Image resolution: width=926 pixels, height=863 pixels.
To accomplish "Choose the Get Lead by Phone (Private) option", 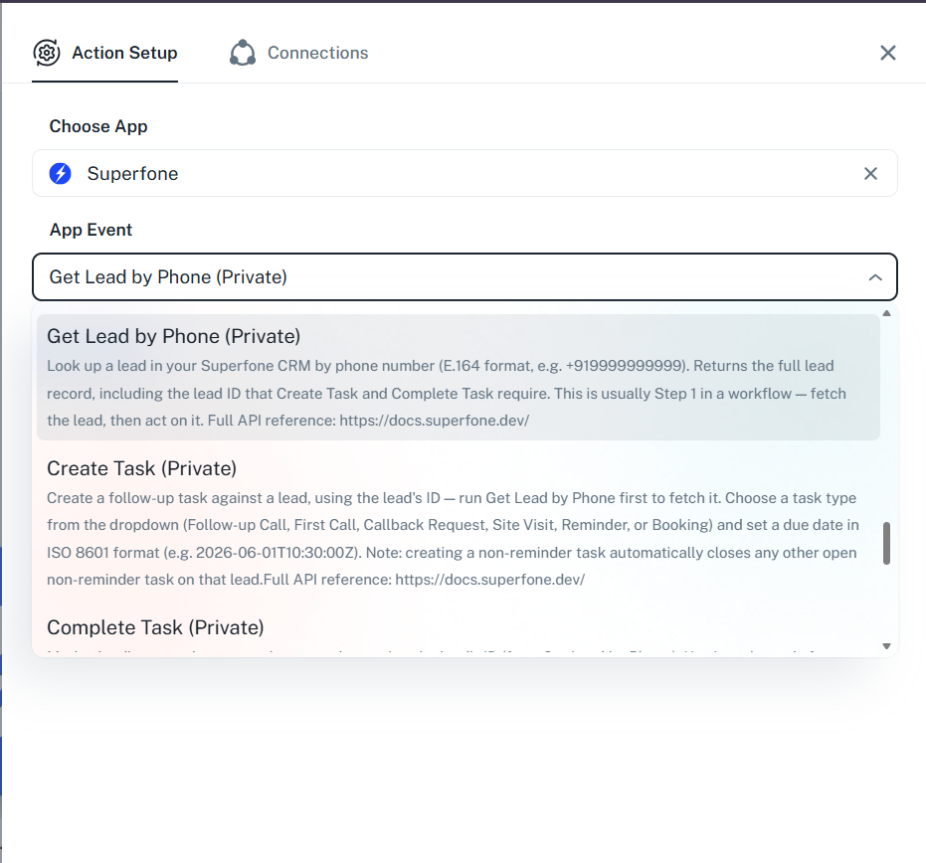I will pyautogui.click(x=459, y=377).
